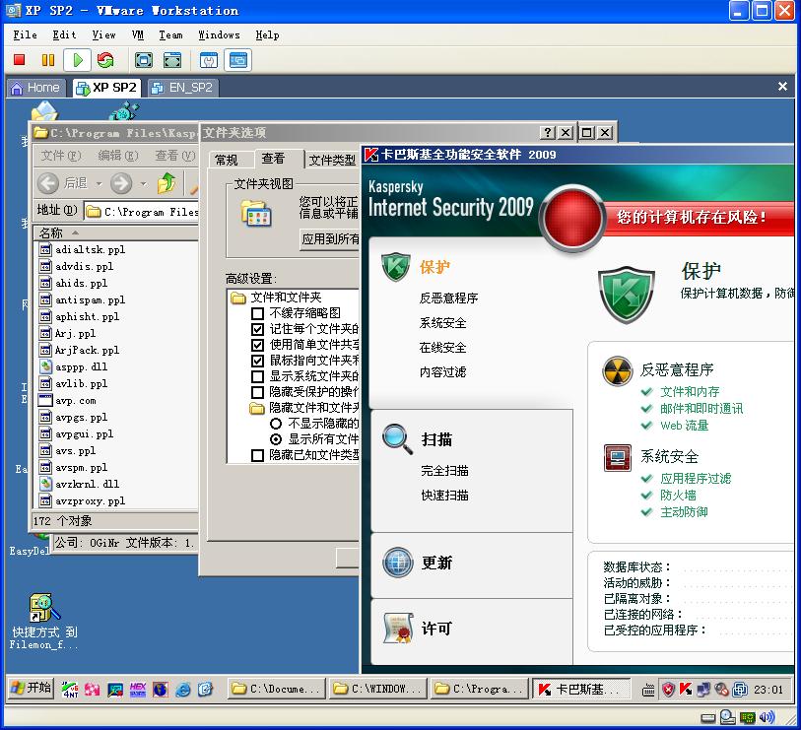The height and width of the screenshot is (730, 801).
Task: Open the VM menu in VMware
Action: point(137,34)
